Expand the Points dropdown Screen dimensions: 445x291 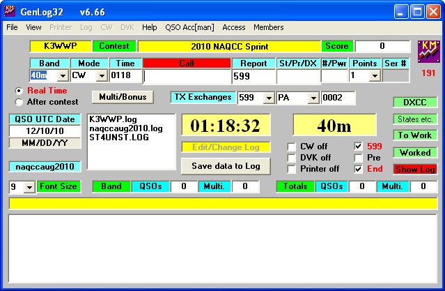pyautogui.click(x=374, y=76)
